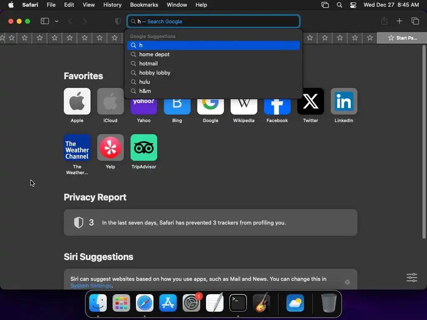Open The Weather Channel favorite
Screen dimensions: 427x320
pos(77,147)
